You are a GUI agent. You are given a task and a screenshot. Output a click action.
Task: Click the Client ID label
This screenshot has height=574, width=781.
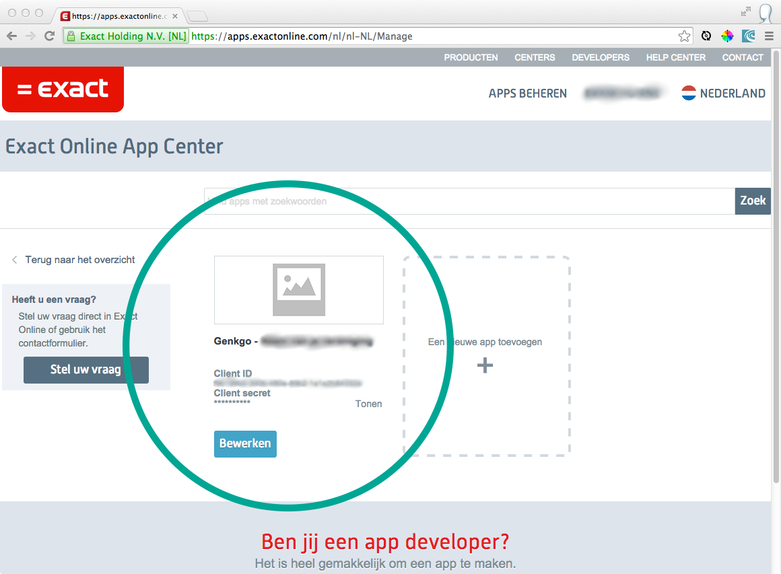pyautogui.click(x=232, y=373)
